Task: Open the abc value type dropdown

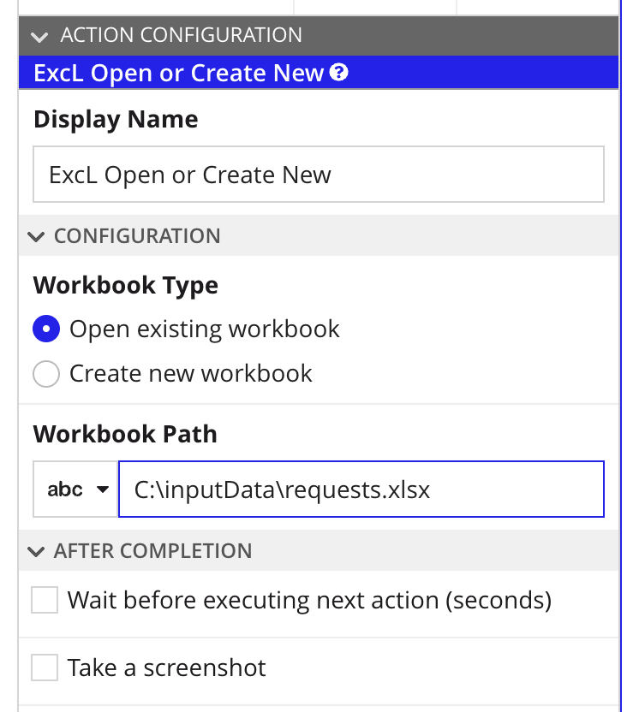Action: point(76,489)
